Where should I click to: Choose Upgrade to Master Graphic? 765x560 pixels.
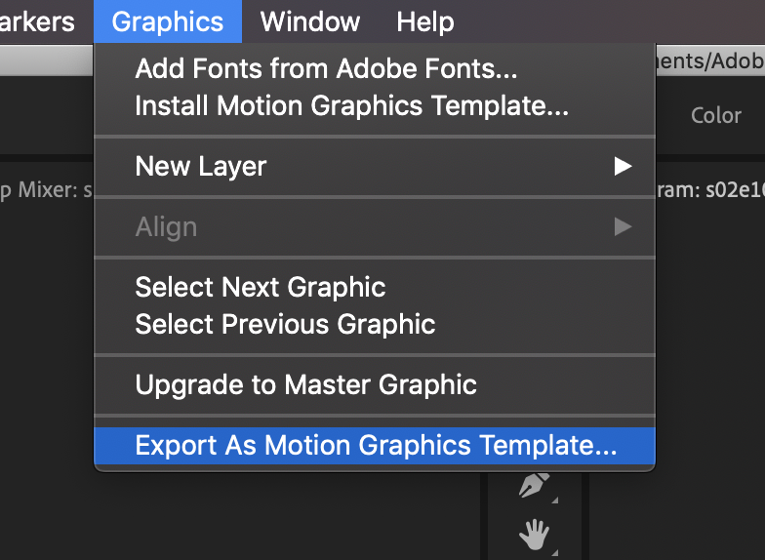[305, 384]
